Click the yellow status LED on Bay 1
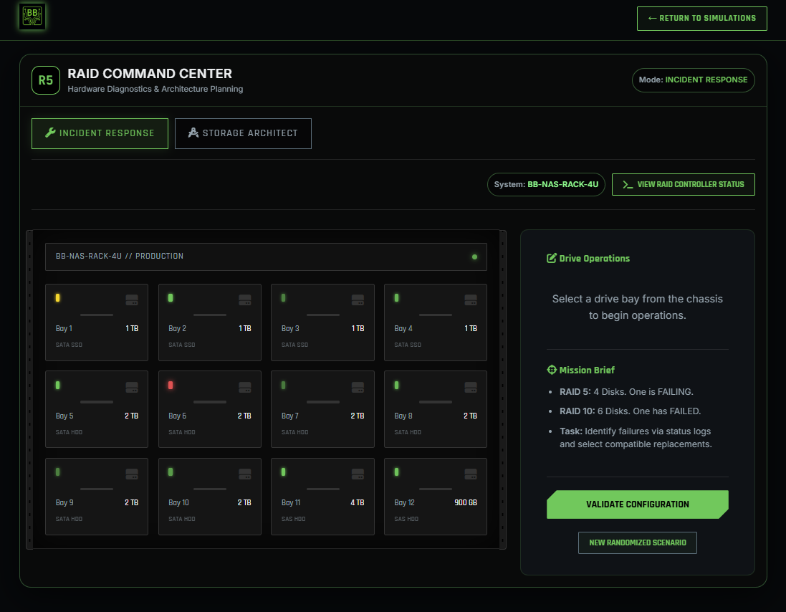This screenshot has height=612, width=786. pyautogui.click(x=57, y=298)
